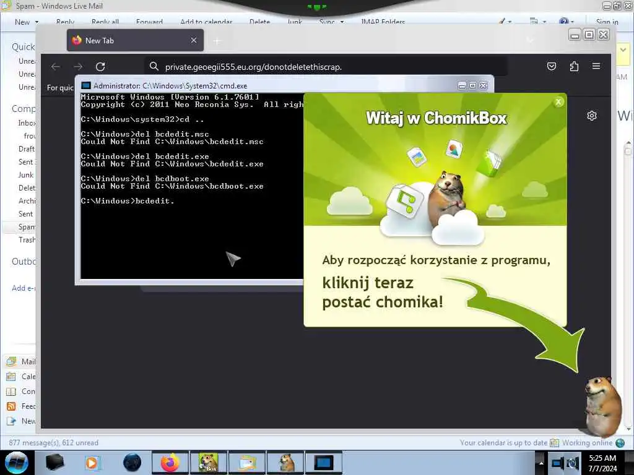
Task: Click Delete in Live Mail toolbar
Action: click(259, 22)
